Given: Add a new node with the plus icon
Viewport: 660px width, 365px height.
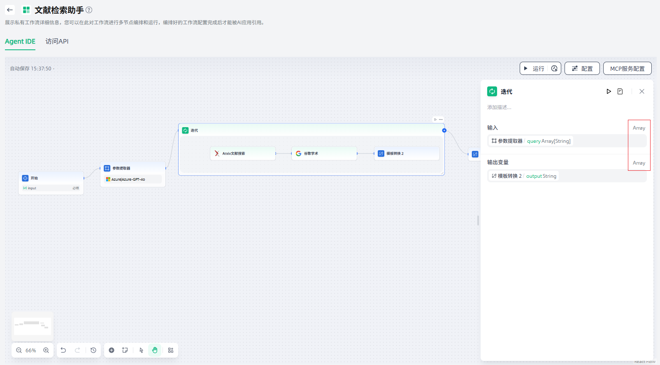Looking at the screenshot, I should (112, 350).
